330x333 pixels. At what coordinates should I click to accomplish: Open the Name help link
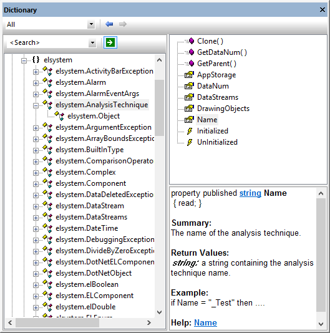[x=205, y=322]
